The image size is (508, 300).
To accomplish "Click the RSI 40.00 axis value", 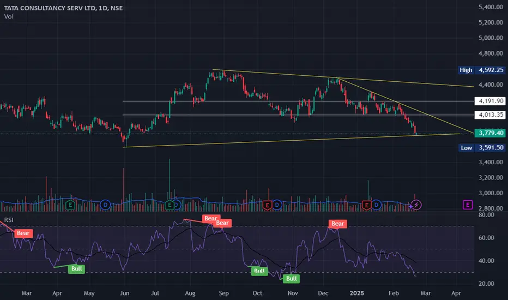I will [486, 261].
